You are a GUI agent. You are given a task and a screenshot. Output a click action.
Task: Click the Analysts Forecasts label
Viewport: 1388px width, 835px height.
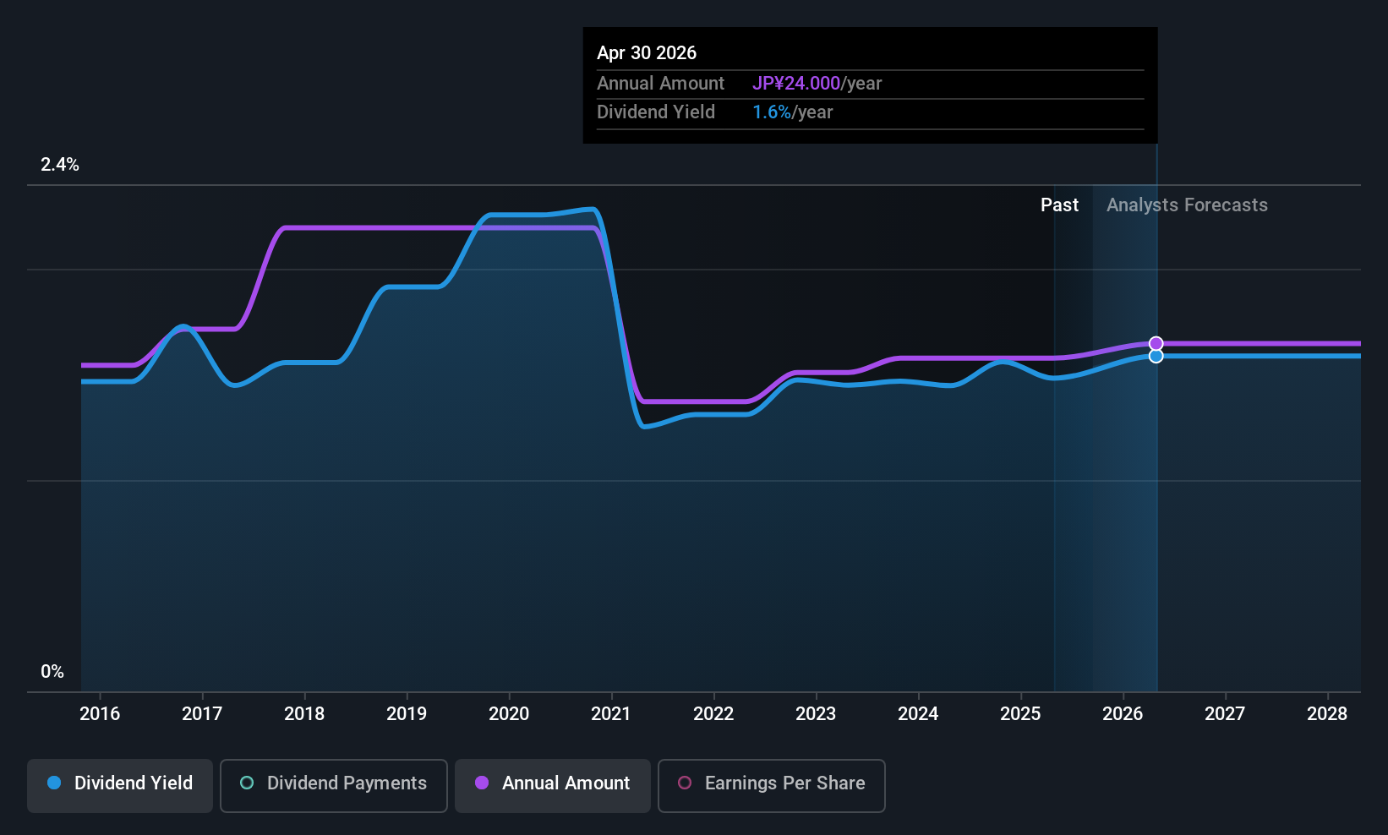(1187, 205)
